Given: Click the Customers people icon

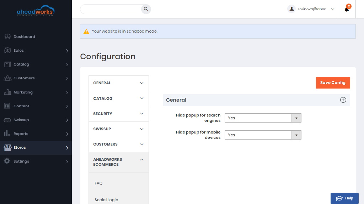Looking at the screenshot, I should click(x=7, y=78).
